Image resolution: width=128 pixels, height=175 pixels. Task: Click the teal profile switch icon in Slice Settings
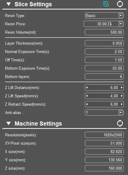106,4
